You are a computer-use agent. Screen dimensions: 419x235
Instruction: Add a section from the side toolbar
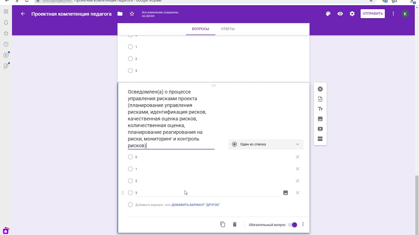[x=320, y=139]
